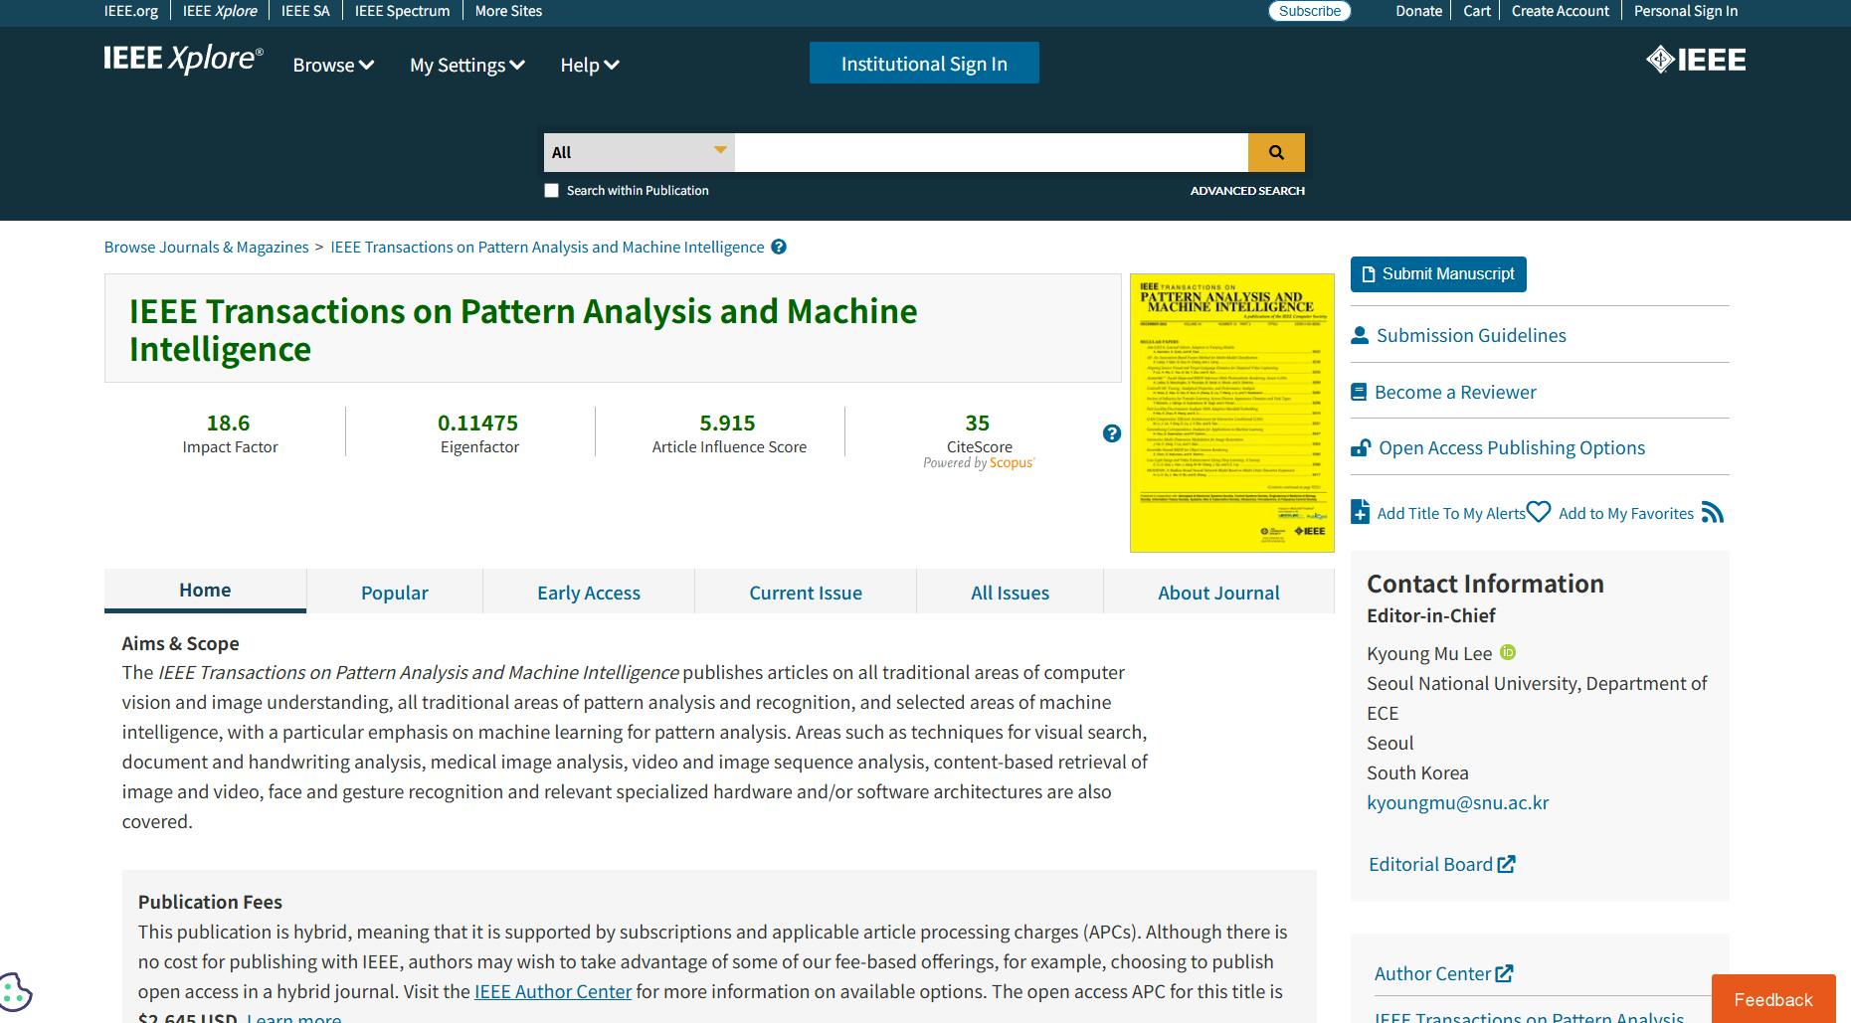This screenshot has height=1023, width=1851.
Task: Click the search magnifier icon
Action: (1276, 152)
